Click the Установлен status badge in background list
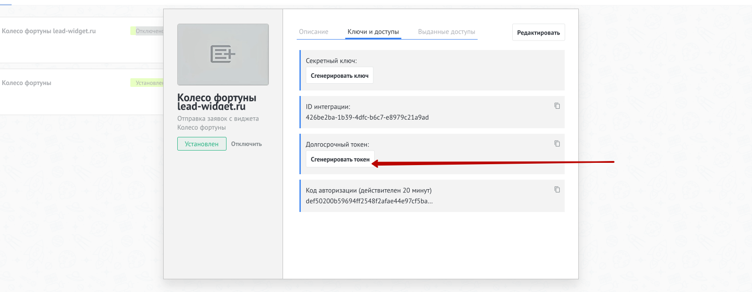Screen dimensions: 752x292 (147, 83)
